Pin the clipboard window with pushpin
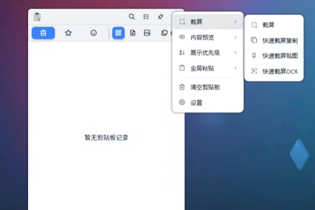Screen dimensions: 315x210 (161, 16)
